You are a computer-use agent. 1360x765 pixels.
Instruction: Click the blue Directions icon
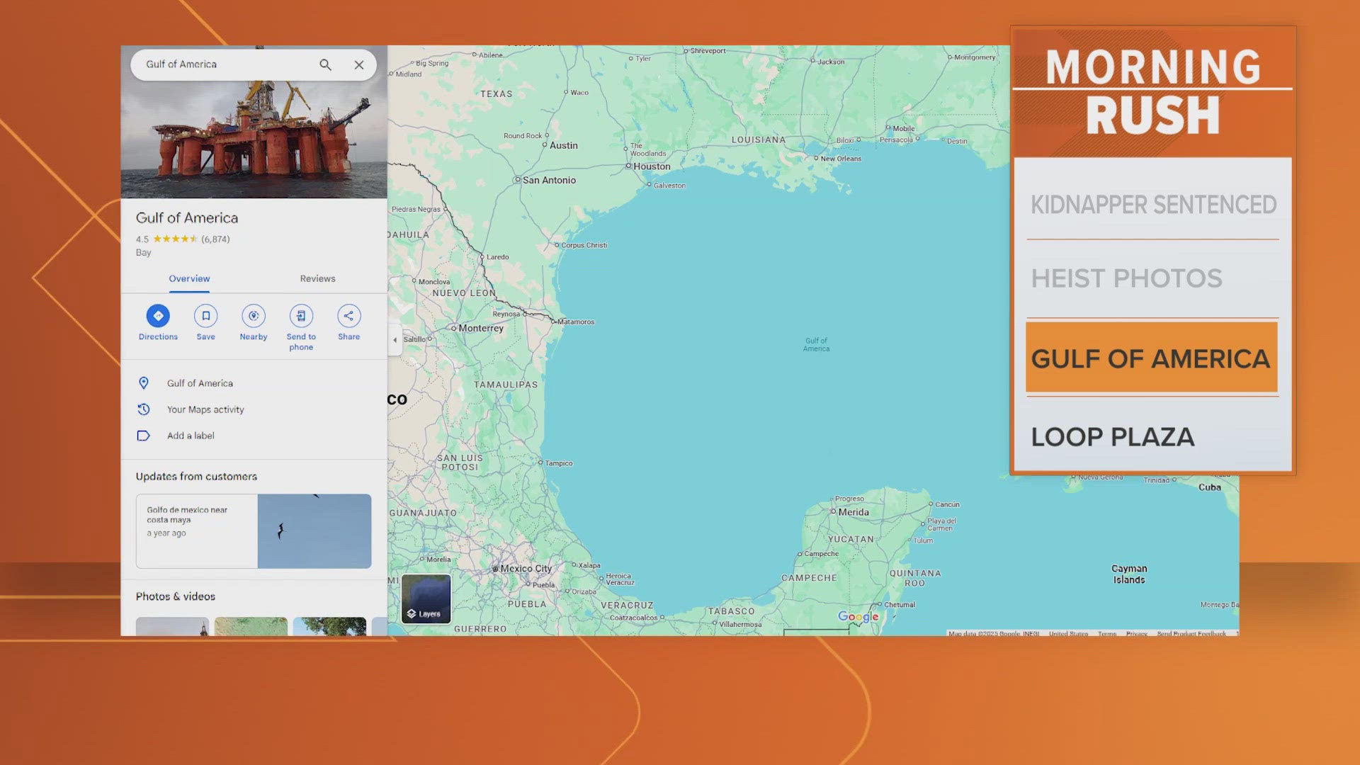point(158,316)
